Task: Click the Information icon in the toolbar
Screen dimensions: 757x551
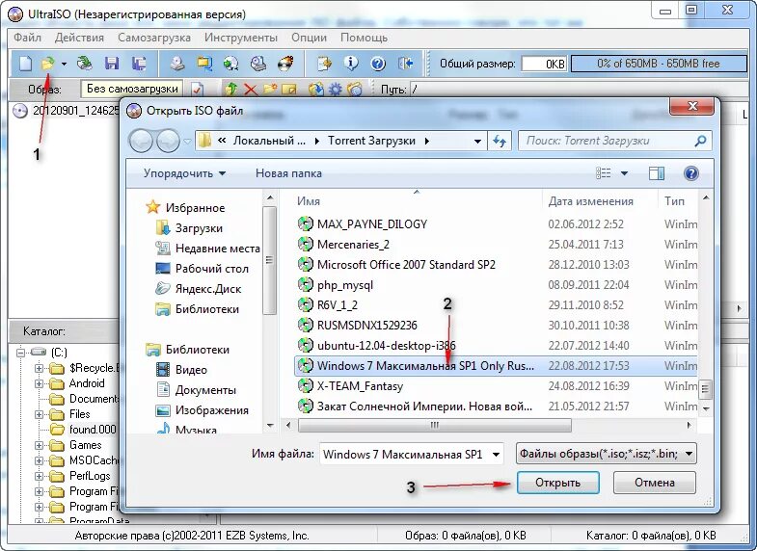Action: 351,64
